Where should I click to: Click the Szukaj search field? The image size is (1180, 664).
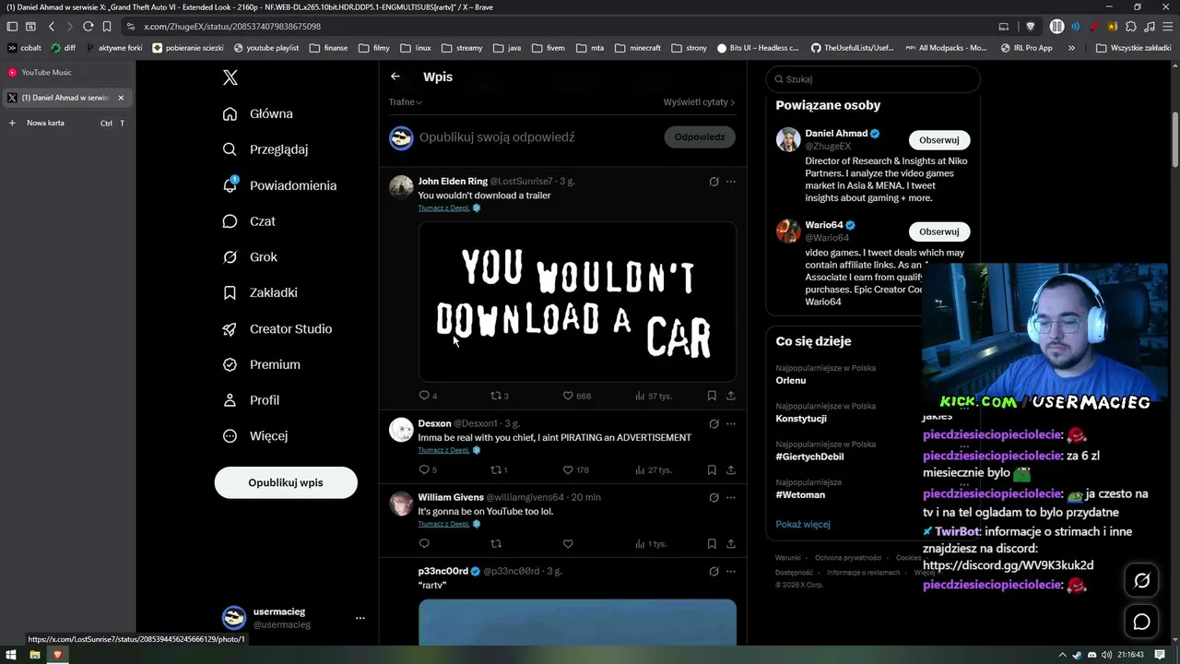(x=873, y=79)
